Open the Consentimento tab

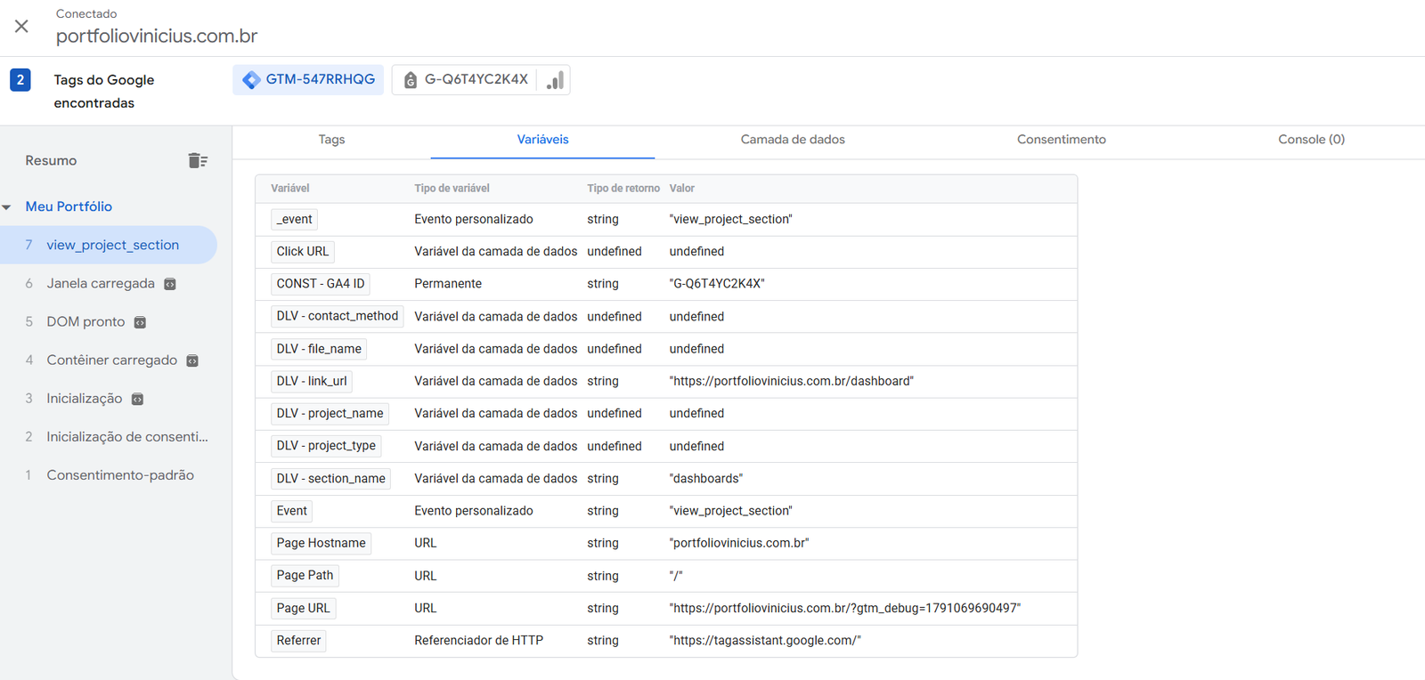point(1062,140)
